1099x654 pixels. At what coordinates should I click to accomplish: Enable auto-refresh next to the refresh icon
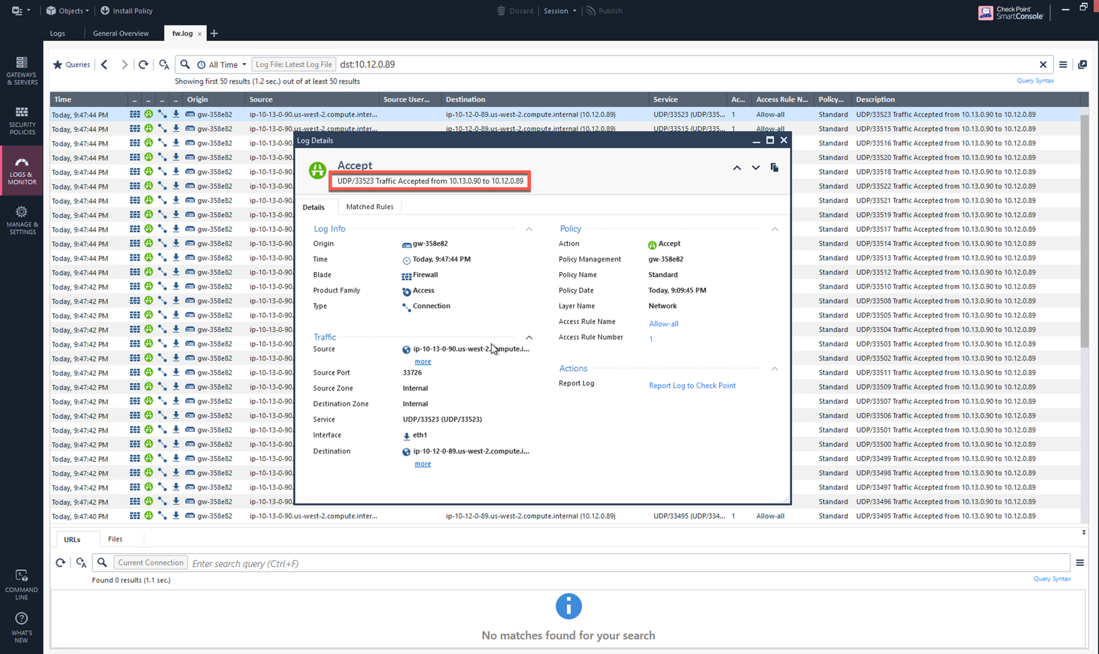(163, 64)
